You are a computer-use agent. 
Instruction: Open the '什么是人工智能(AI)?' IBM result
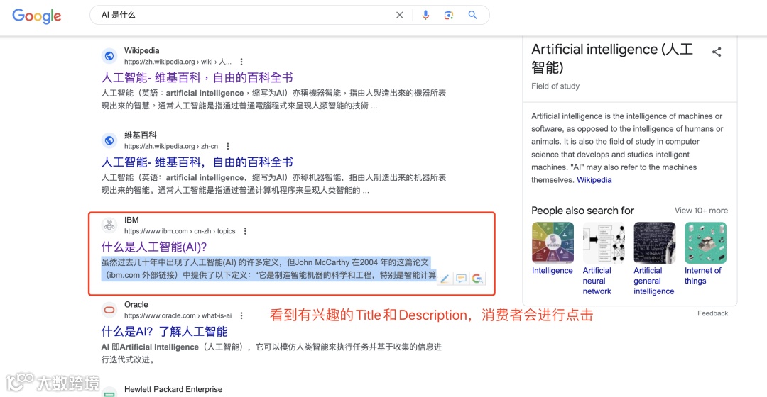pos(154,247)
